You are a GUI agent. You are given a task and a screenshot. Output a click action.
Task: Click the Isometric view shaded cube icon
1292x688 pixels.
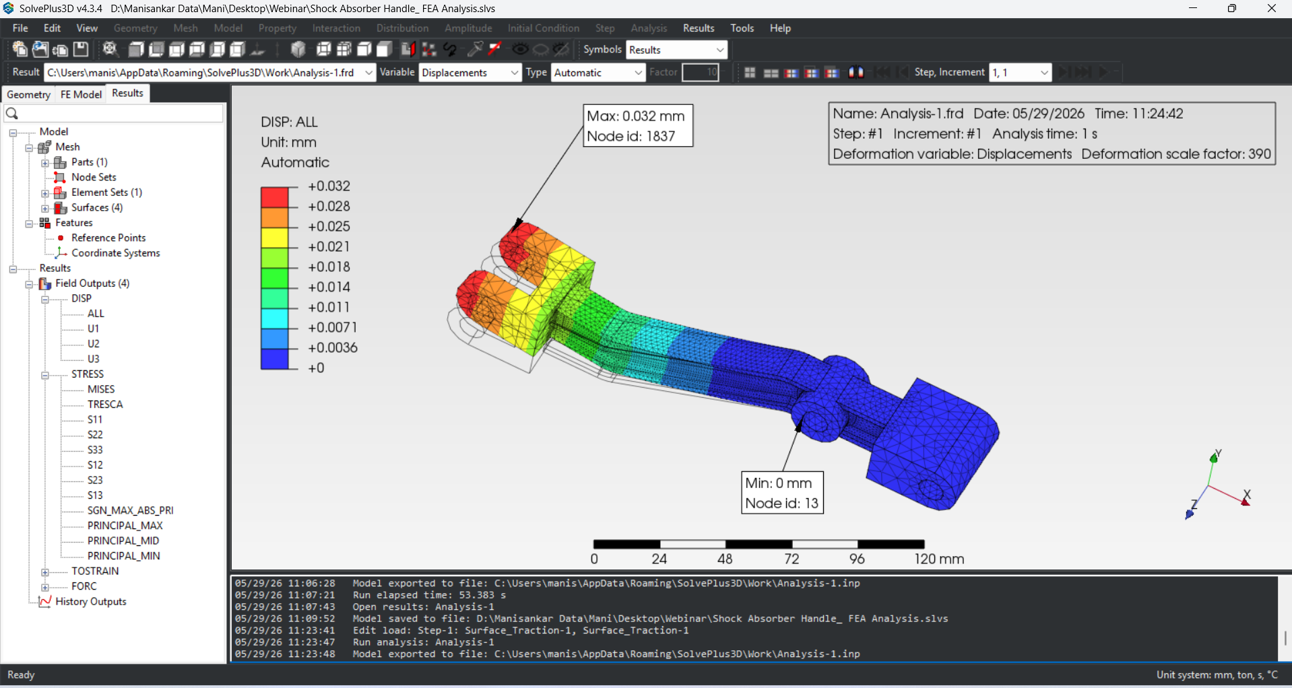(298, 49)
